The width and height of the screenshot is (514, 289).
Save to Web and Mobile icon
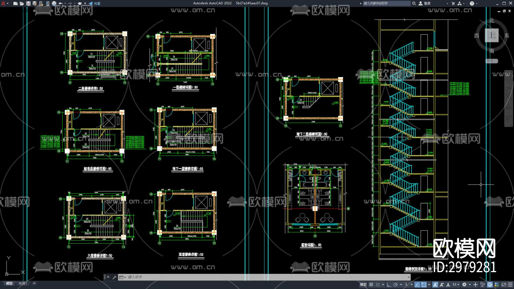pyautogui.click(x=47, y=3)
